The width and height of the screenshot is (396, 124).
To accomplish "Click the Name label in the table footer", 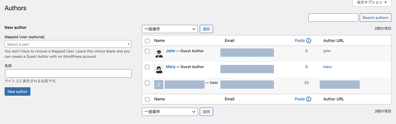I will click(x=159, y=99).
